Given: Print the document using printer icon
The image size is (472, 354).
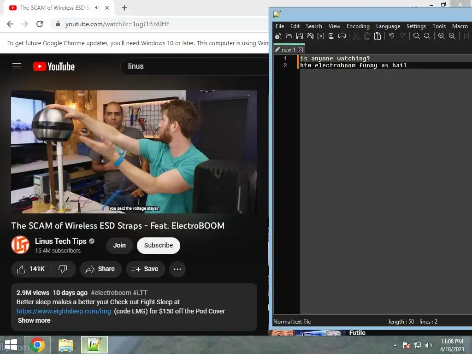Looking at the screenshot, I should 342,36.
